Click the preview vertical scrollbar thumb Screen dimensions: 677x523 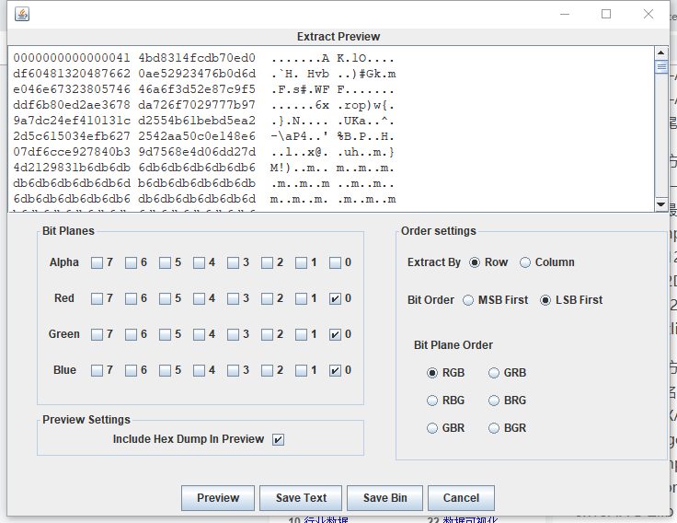tap(661, 67)
